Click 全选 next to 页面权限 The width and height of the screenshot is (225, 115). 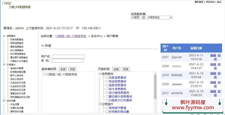116,69
